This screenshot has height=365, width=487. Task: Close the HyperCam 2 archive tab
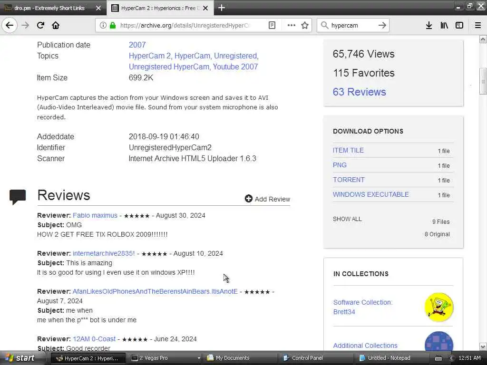pyautogui.click(x=205, y=8)
